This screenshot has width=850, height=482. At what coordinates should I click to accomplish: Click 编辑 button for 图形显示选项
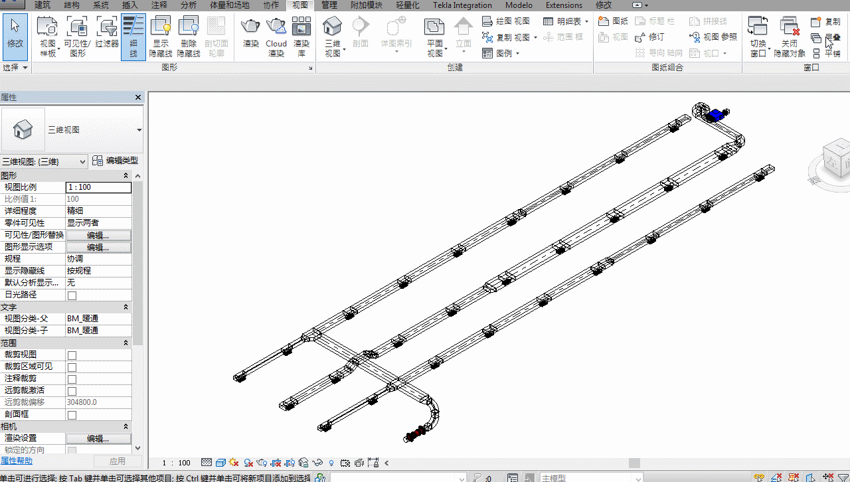(98, 247)
